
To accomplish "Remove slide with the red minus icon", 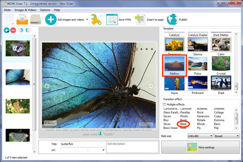I will point(13,30).
